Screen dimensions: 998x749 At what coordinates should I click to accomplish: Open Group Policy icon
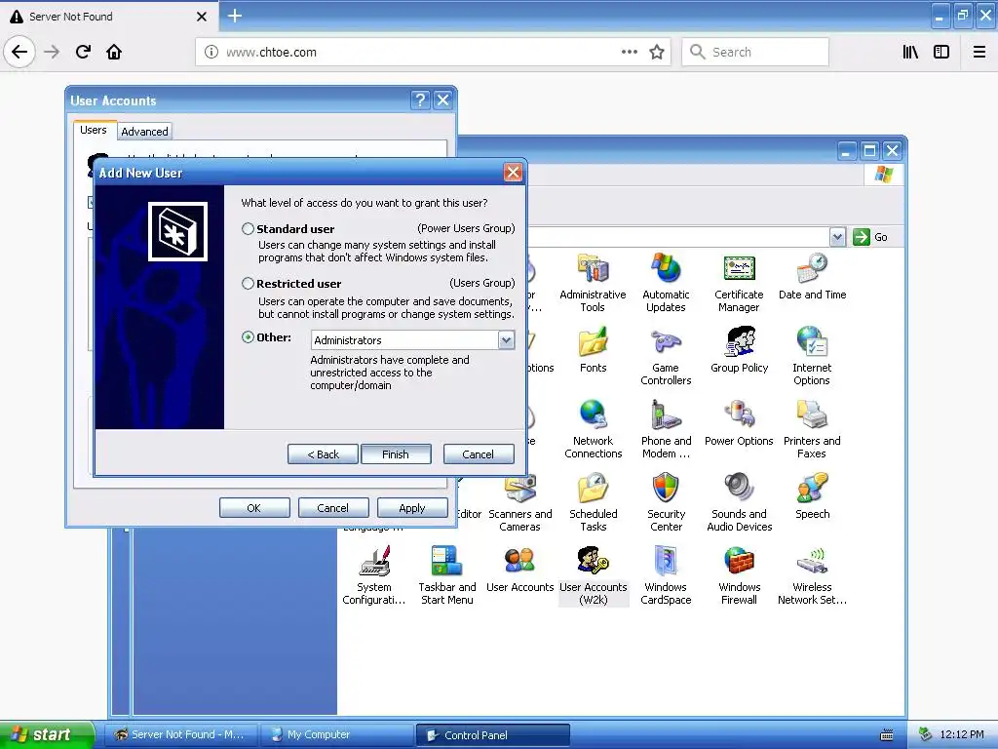click(739, 350)
